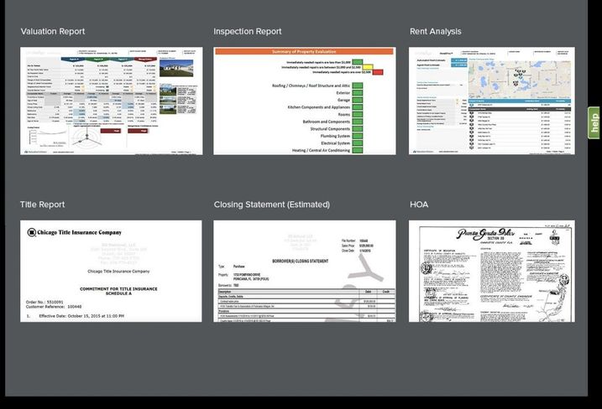Click the red repairs-over-$2,500 color box
This screenshot has height=409, width=602.
[377, 73]
